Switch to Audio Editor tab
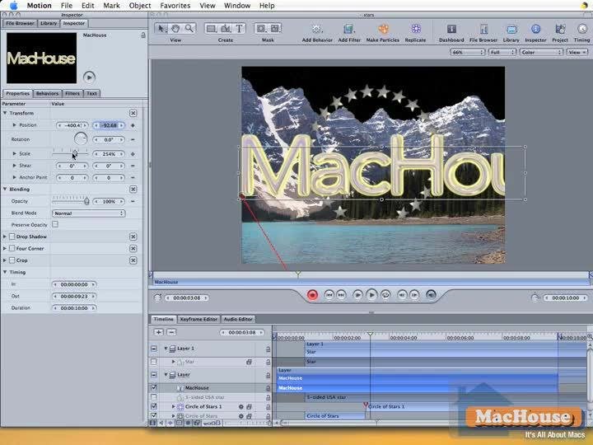The image size is (593, 445). point(238,319)
